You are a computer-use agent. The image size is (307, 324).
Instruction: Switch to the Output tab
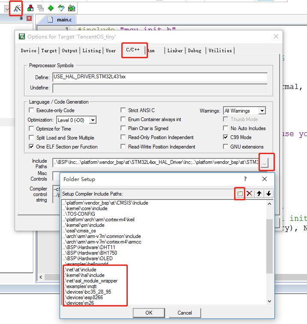tap(69, 51)
